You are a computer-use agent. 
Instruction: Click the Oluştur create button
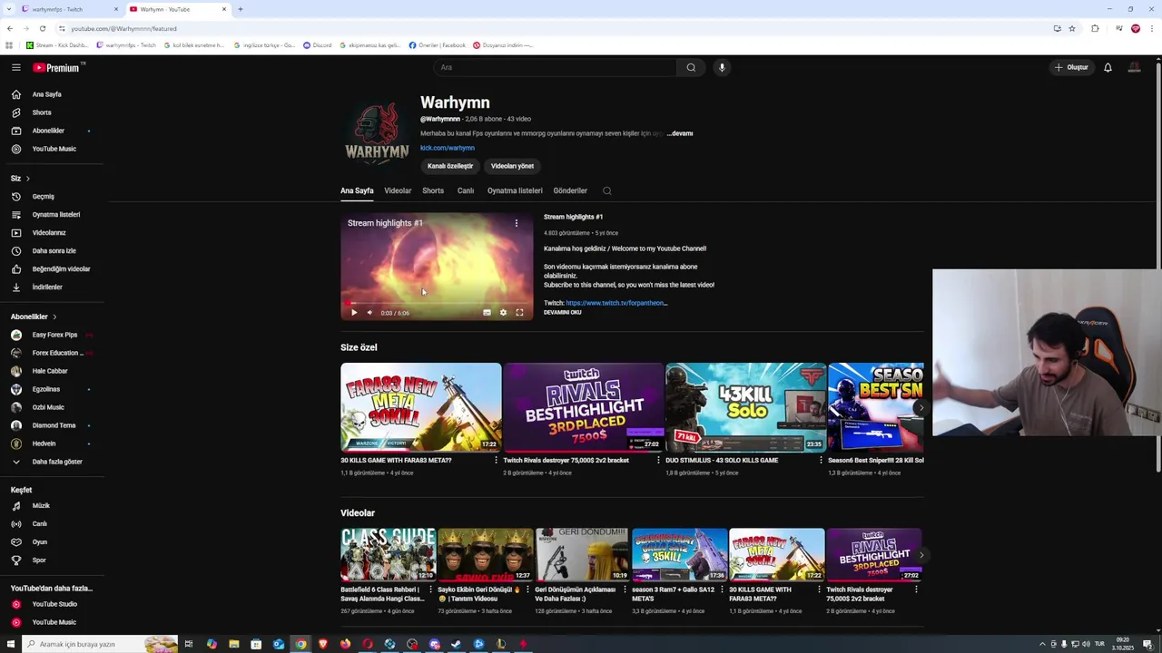click(1070, 67)
